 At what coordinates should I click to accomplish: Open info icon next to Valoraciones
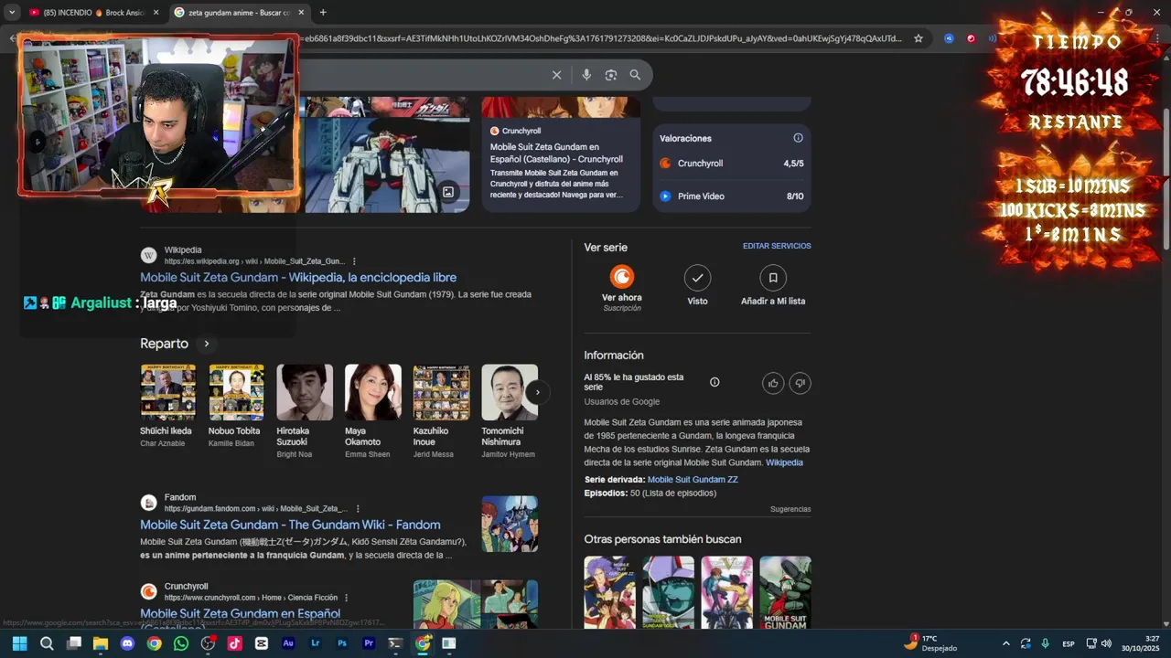click(798, 138)
